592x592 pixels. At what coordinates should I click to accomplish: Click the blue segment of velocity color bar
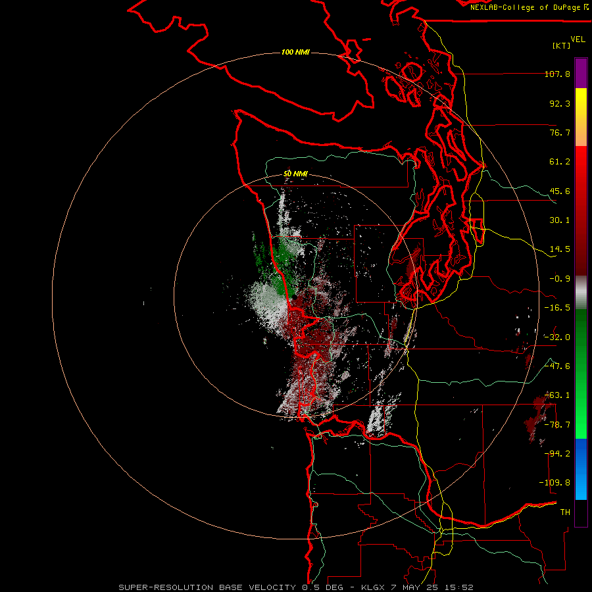point(581,469)
